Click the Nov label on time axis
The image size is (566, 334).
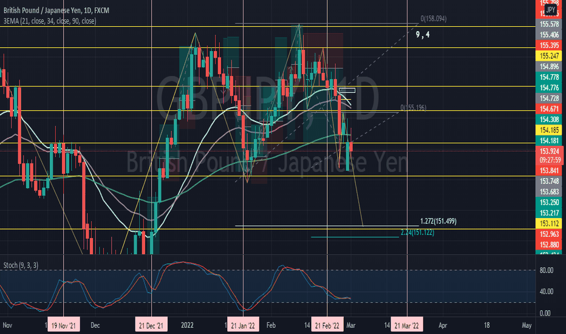pyautogui.click(x=7, y=325)
